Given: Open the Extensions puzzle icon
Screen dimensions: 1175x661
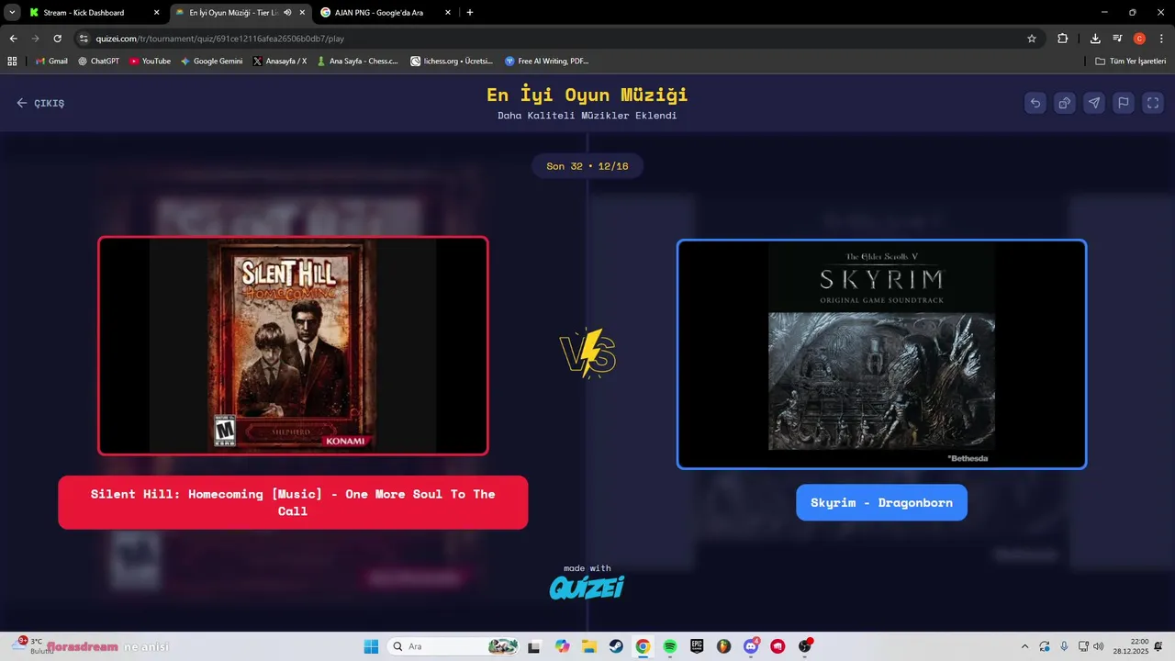Looking at the screenshot, I should (x=1063, y=39).
